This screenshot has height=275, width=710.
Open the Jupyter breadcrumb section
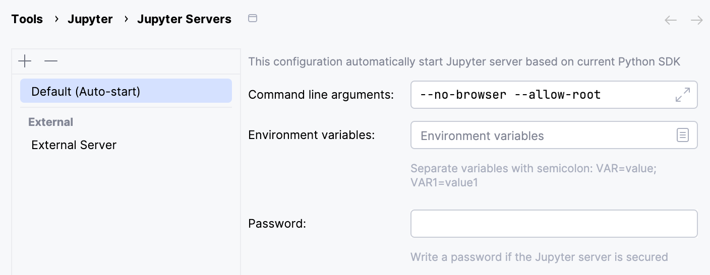coord(90,19)
